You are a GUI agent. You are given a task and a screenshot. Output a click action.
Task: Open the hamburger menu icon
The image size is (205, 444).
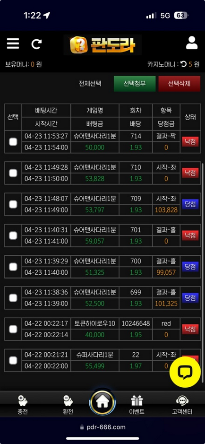(13, 44)
